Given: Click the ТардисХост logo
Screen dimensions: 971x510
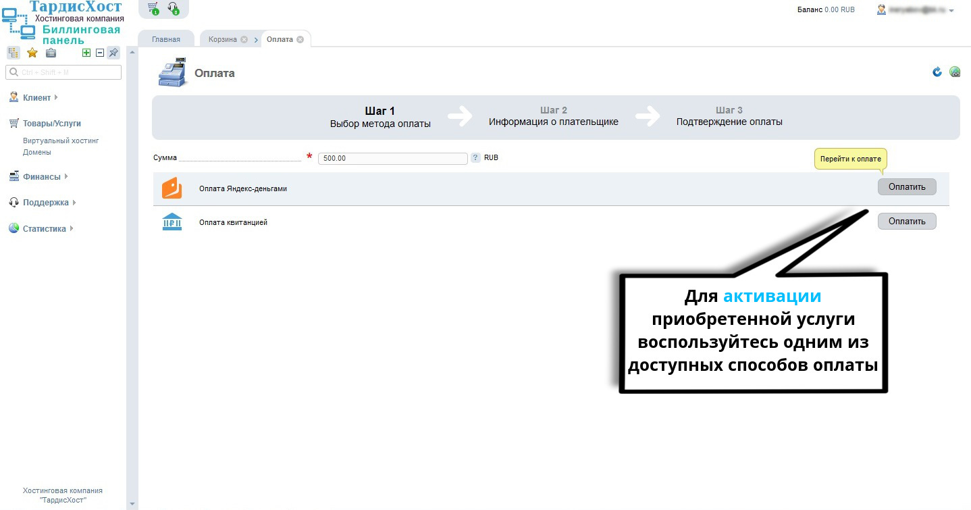Looking at the screenshot, I should 63,22.
